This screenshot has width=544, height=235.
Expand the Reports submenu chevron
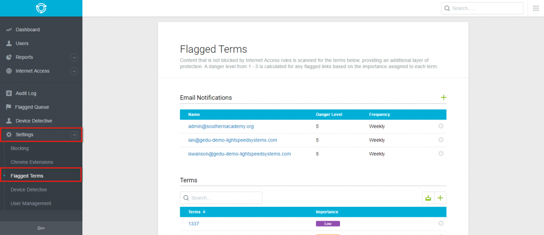coord(74,57)
